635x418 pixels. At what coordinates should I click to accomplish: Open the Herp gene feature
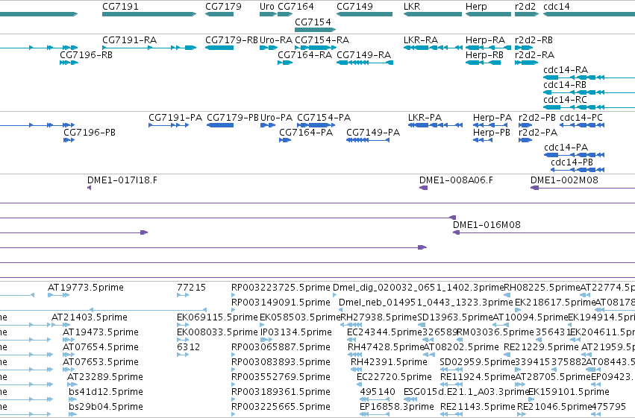[489, 14]
